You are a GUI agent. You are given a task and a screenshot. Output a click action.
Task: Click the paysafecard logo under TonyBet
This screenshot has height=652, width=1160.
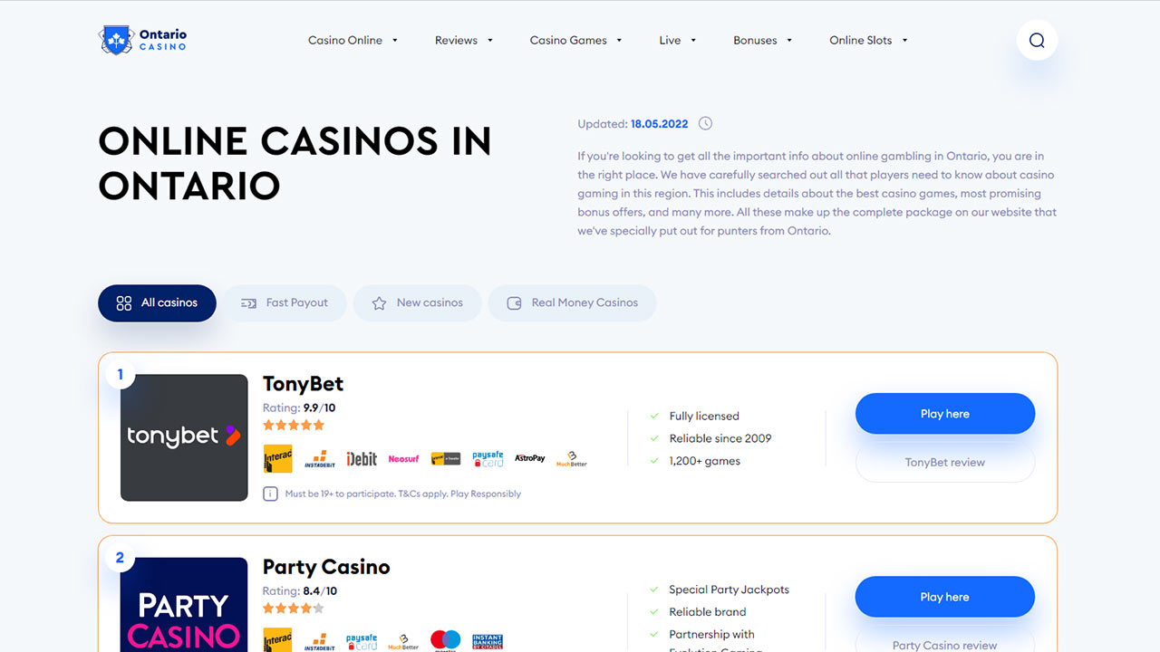[488, 459]
